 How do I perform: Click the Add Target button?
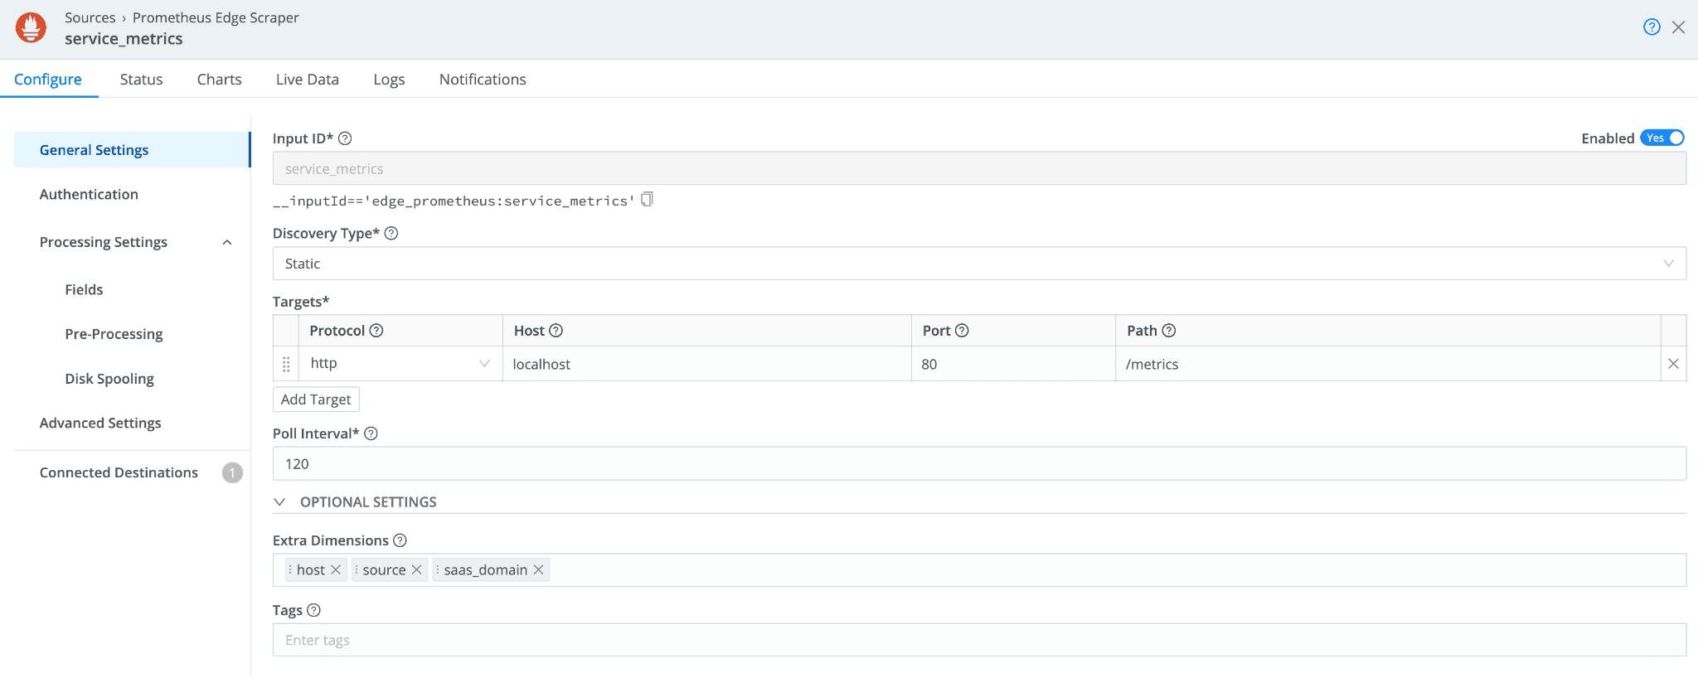click(316, 400)
